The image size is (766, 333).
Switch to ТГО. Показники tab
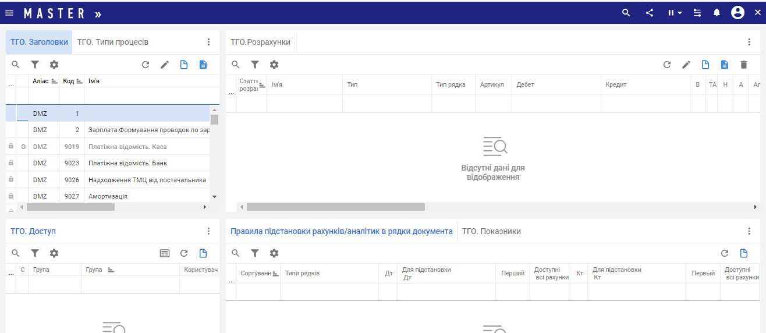coord(491,231)
